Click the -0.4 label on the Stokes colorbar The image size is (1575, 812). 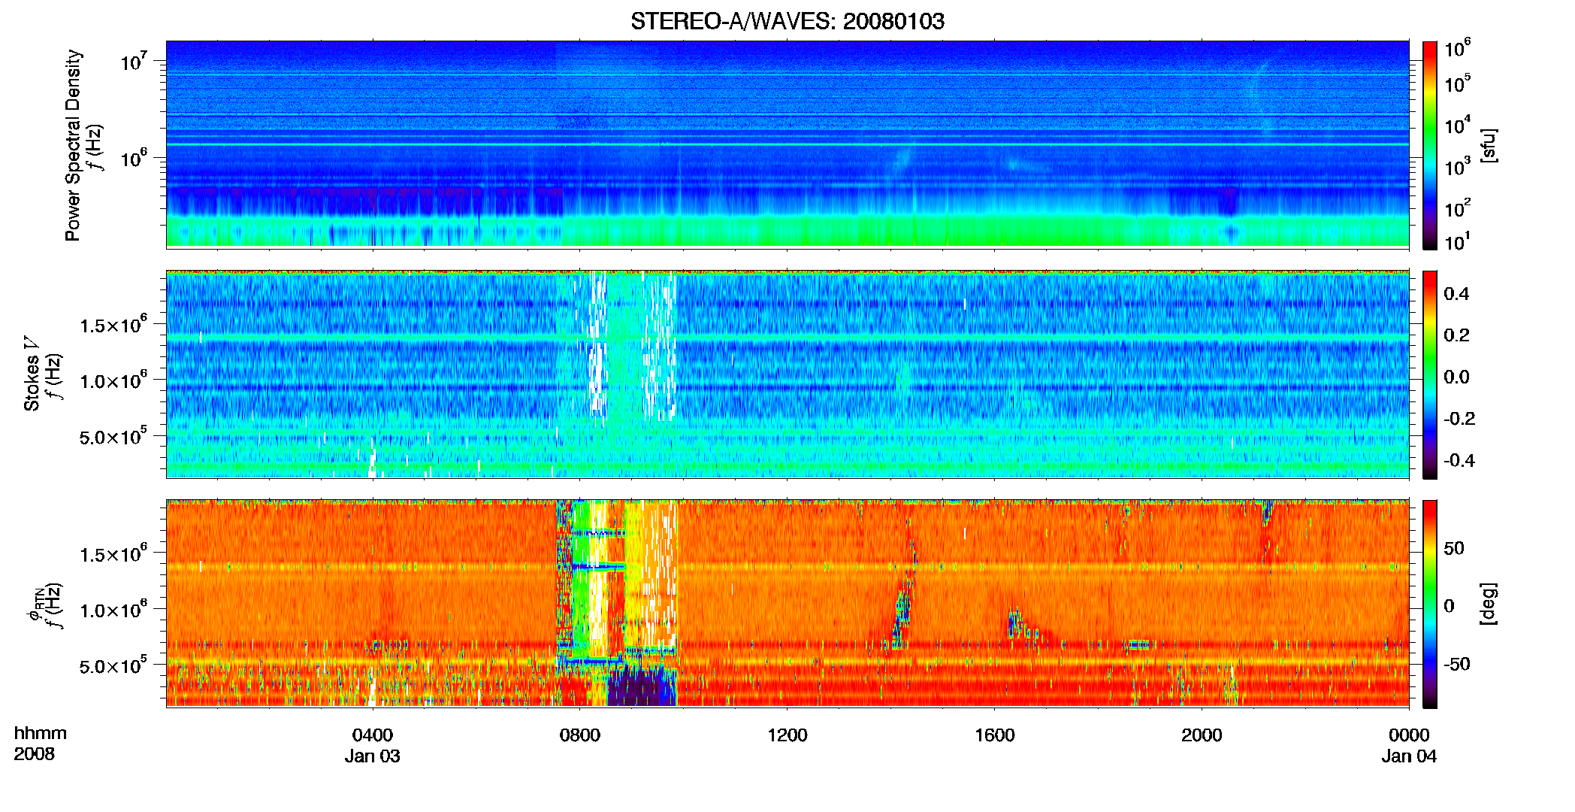[x=1459, y=460]
